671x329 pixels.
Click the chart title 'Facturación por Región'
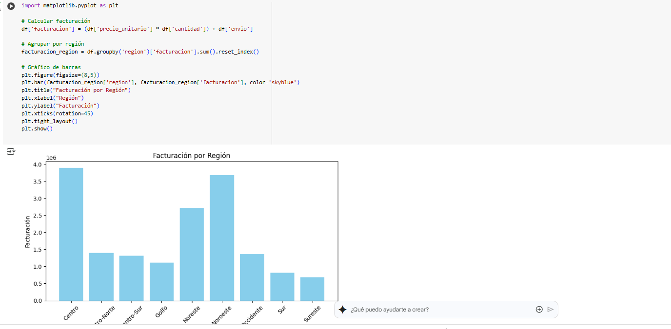point(192,156)
